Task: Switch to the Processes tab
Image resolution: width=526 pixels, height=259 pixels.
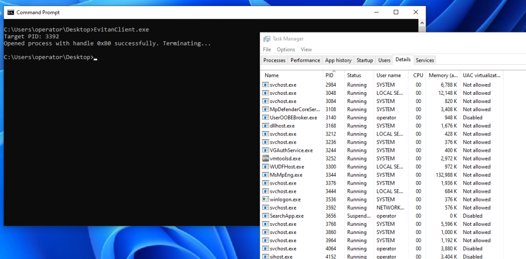Action: pos(274,60)
